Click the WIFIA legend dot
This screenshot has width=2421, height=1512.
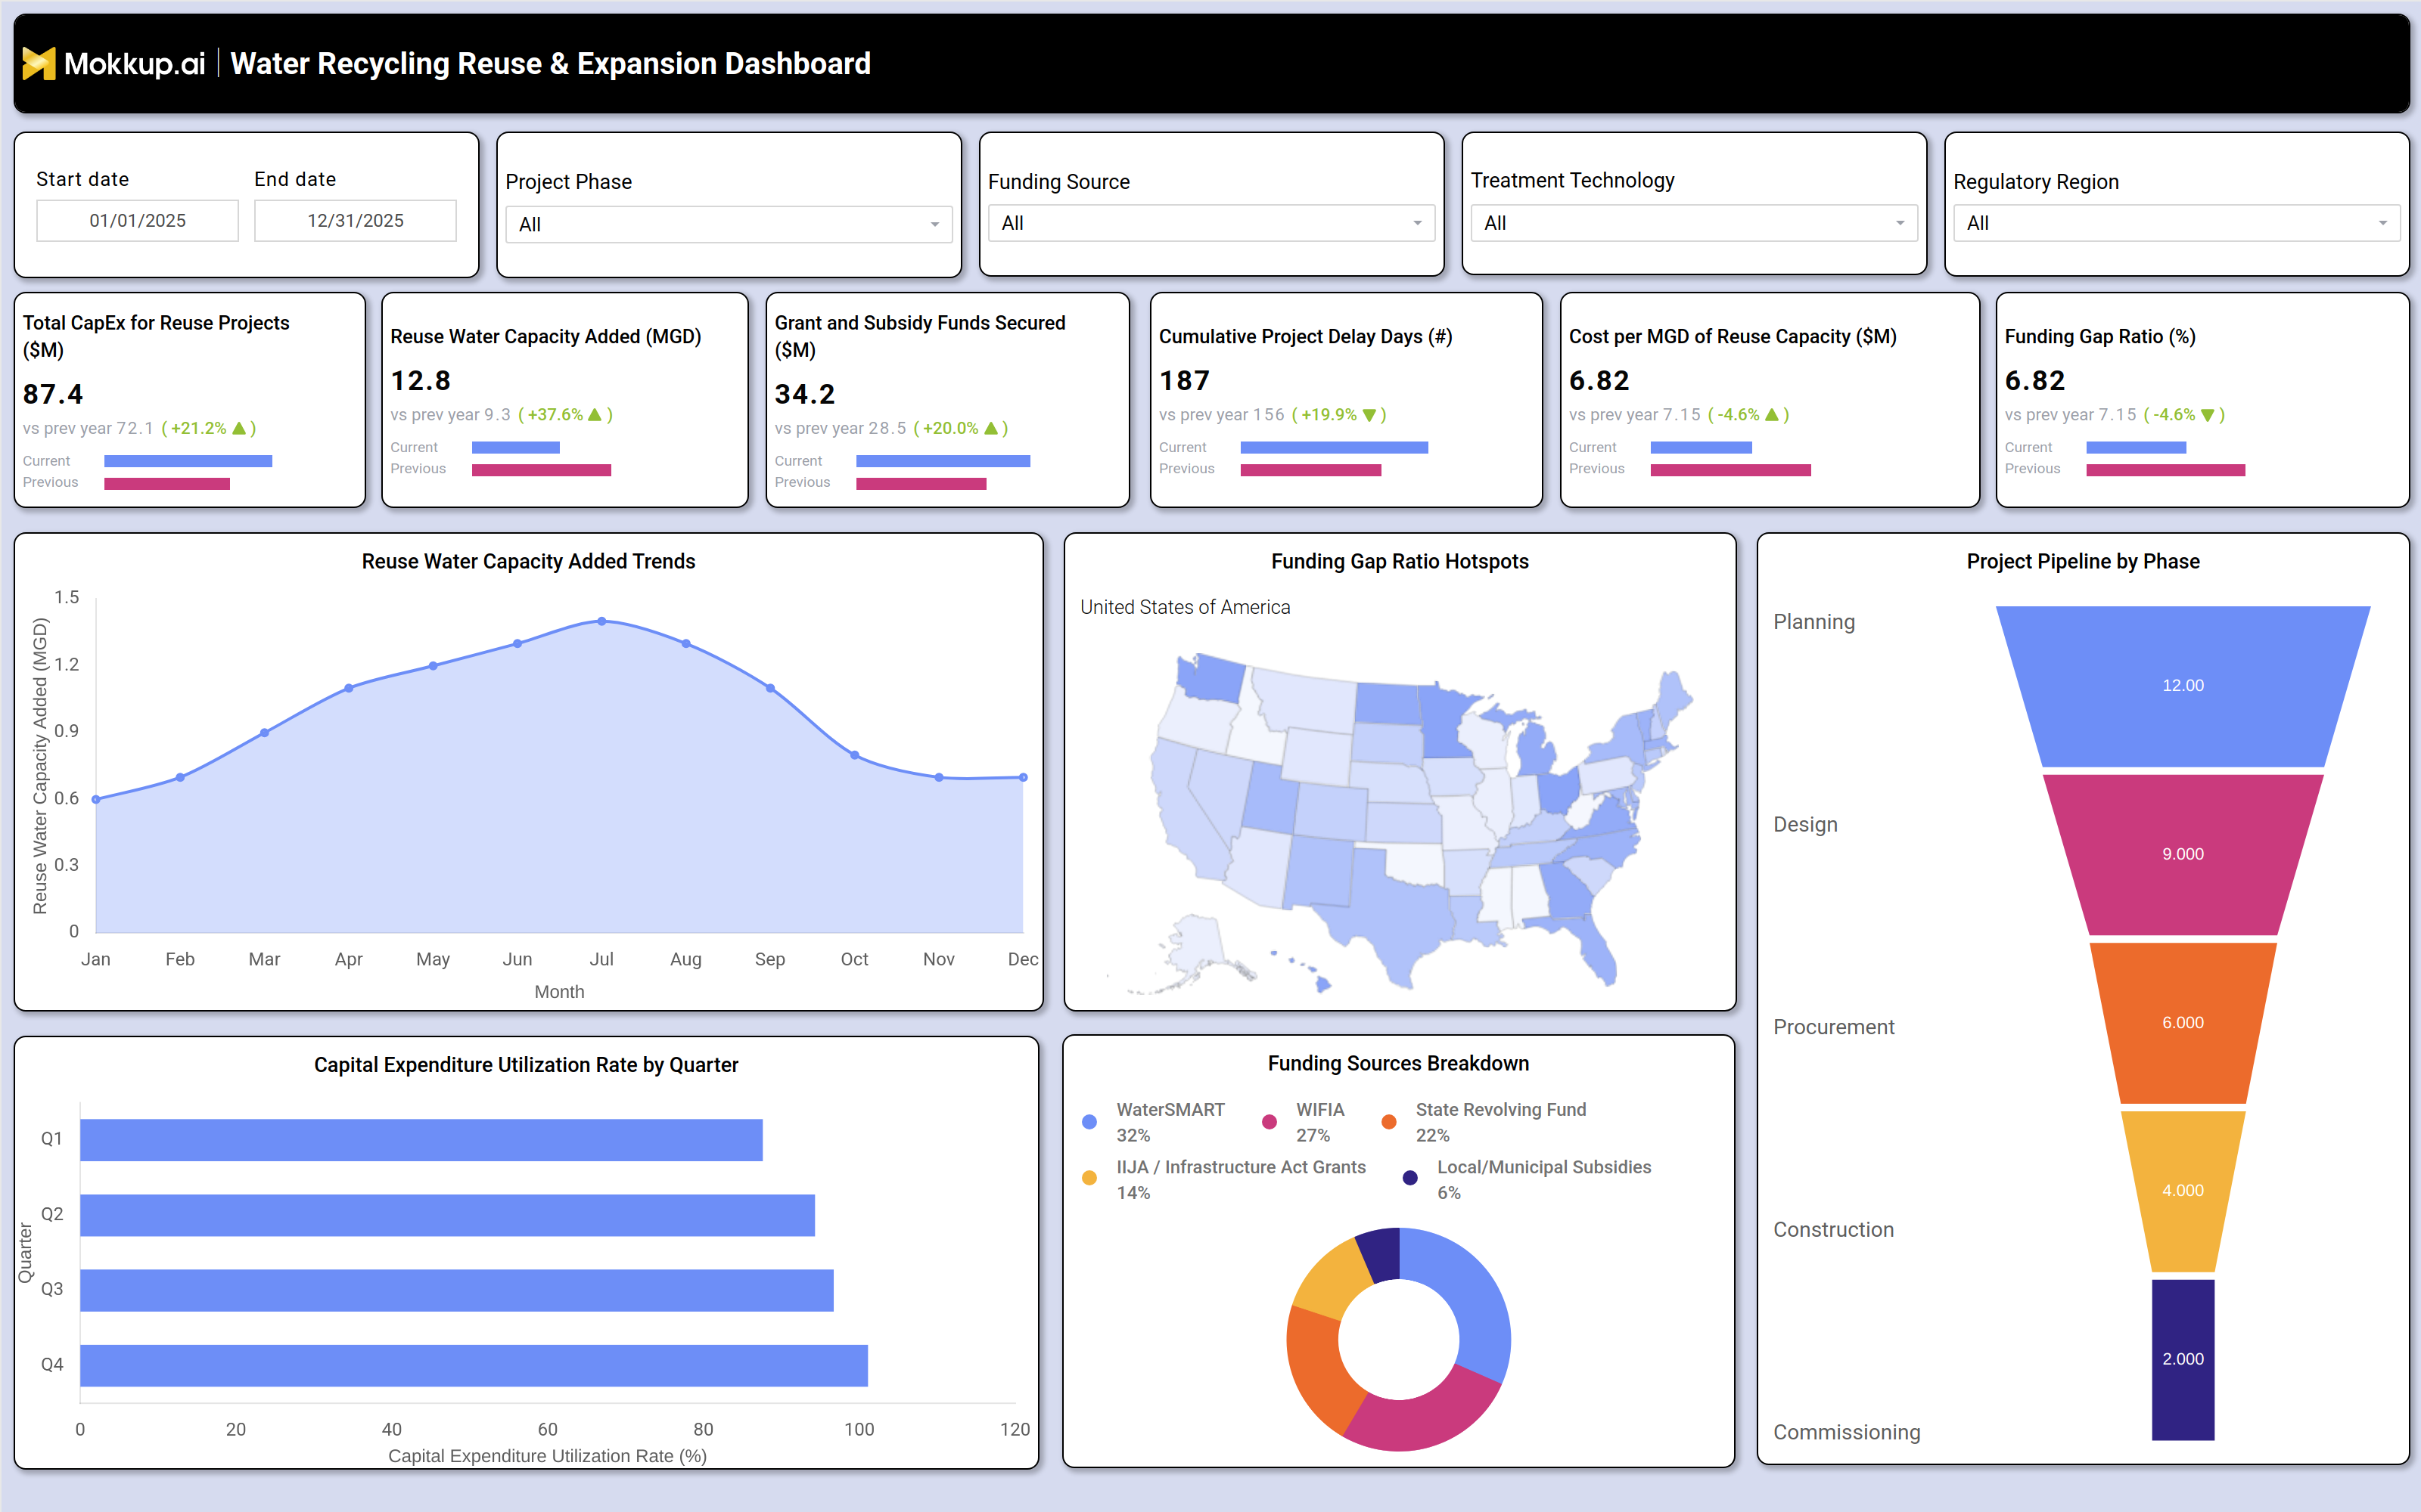1270,1122
